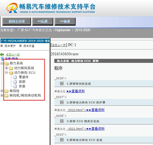
Task: Collapse the 动力转向 ECU node
Action: tap(6, 72)
